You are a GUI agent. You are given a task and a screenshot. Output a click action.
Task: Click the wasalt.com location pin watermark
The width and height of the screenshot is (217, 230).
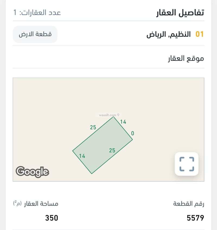coord(109,115)
